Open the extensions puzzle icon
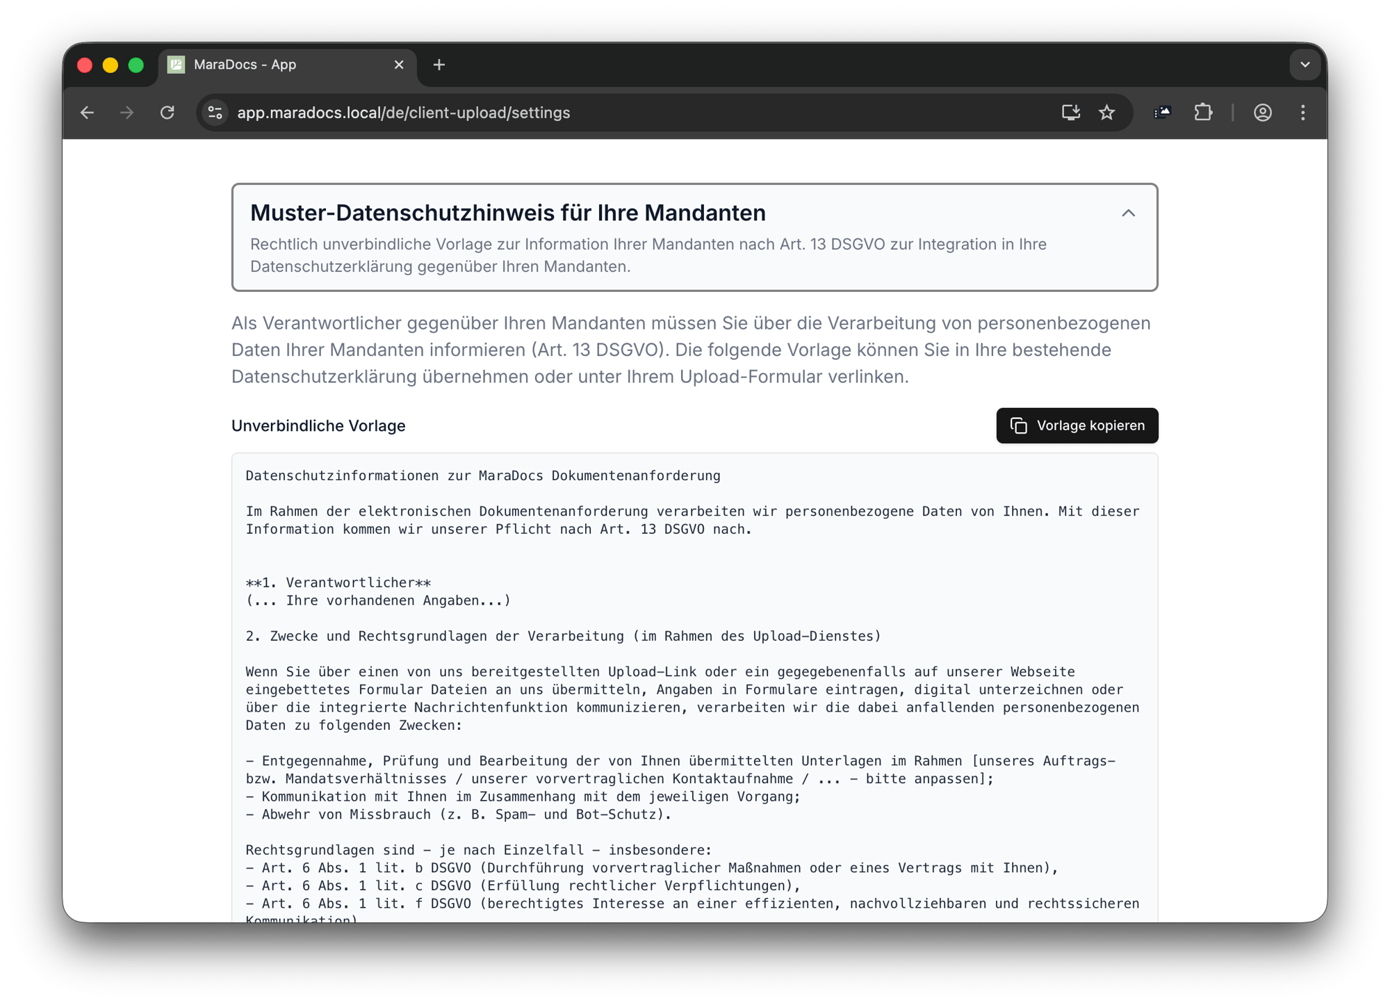Image resolution: width=1390 pixels, height=1005 pixels. coord(1203,113)
